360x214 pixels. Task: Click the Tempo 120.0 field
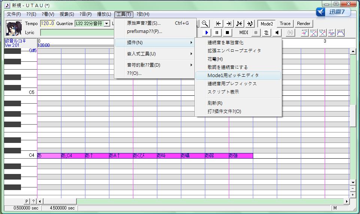pos(48,24)
